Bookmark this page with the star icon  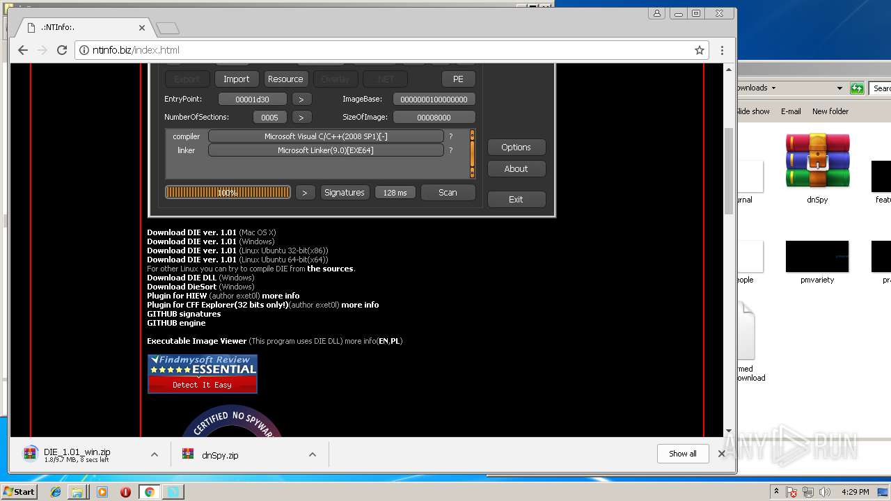point(700,50)
